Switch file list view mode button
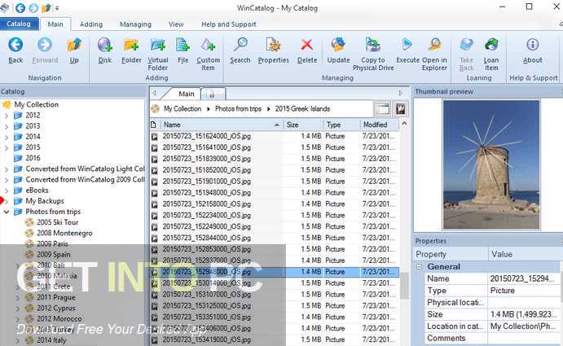Screen dimensions: 563x346 coord(383,109)
